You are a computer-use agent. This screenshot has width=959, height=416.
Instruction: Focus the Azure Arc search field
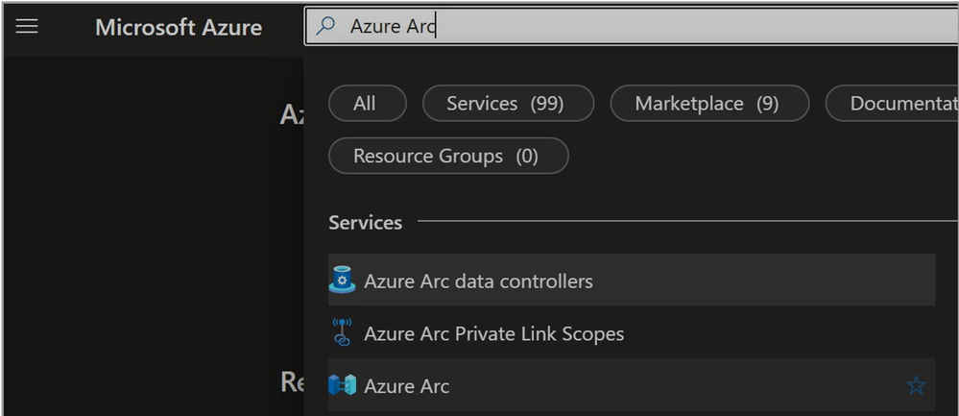coord(632,26)
